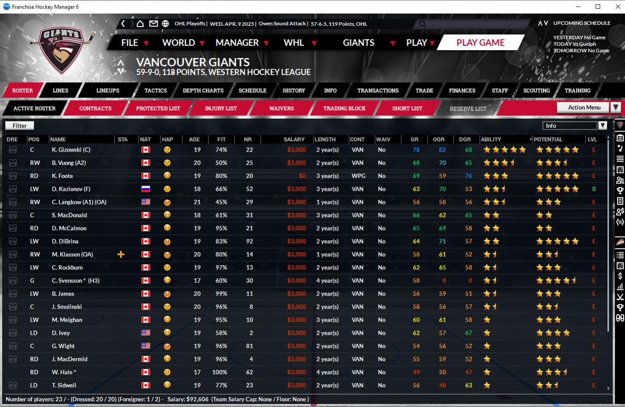625x407 pixels.
Task: Toggle dressed jersey icon for K. Gizowski
Action: pyautogui.click(x=13, y=150)
